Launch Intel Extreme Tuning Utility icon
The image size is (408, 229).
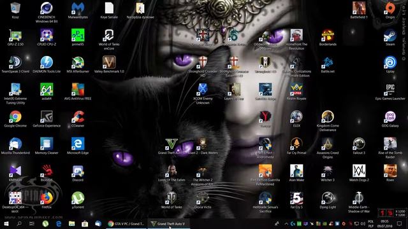tap(15, 94)
